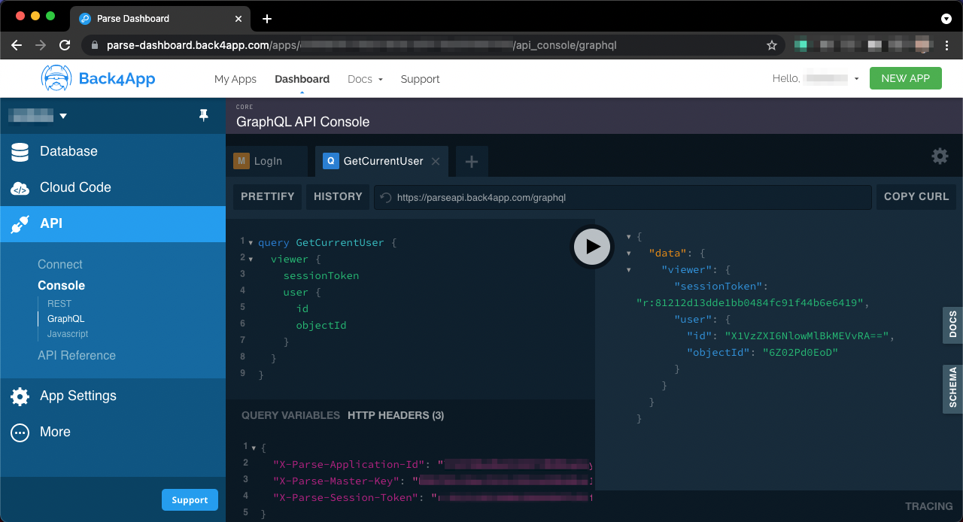Viewport: 963px width, 522px height.
Task: Open the app selector dropdown arrow
Action: click(63, 116)
